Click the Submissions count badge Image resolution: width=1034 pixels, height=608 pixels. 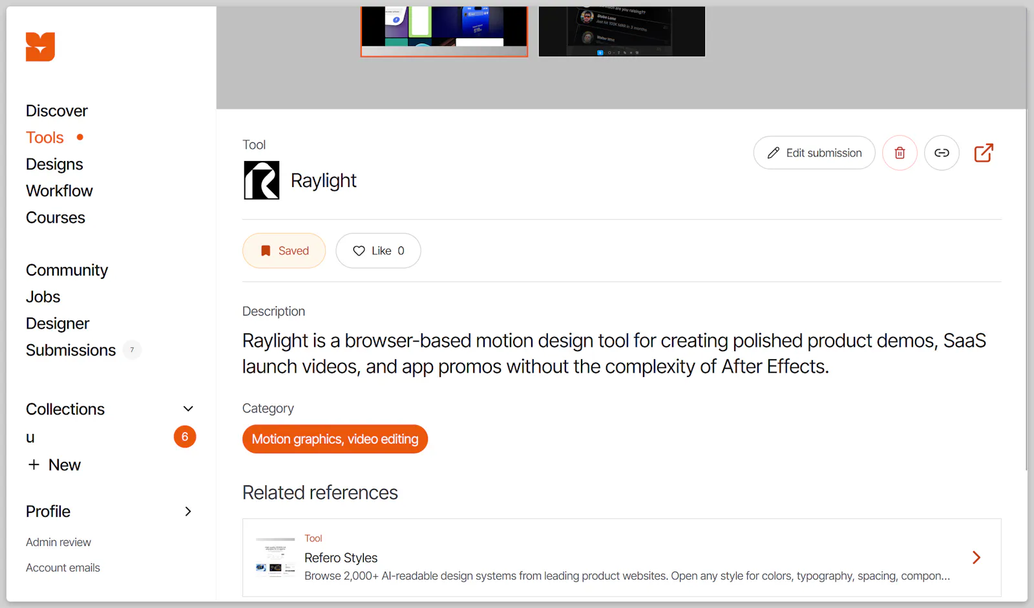pyautogui.click(x=132, y=350)
